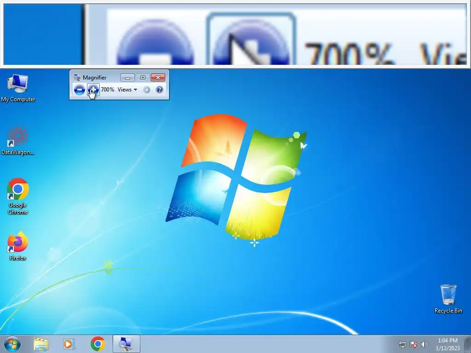Open Chrome from the taskbar
This screenshot has height=353, width=471.
[98, 344]
